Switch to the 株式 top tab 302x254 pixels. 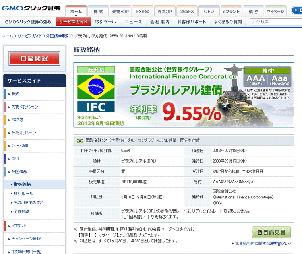98,12
